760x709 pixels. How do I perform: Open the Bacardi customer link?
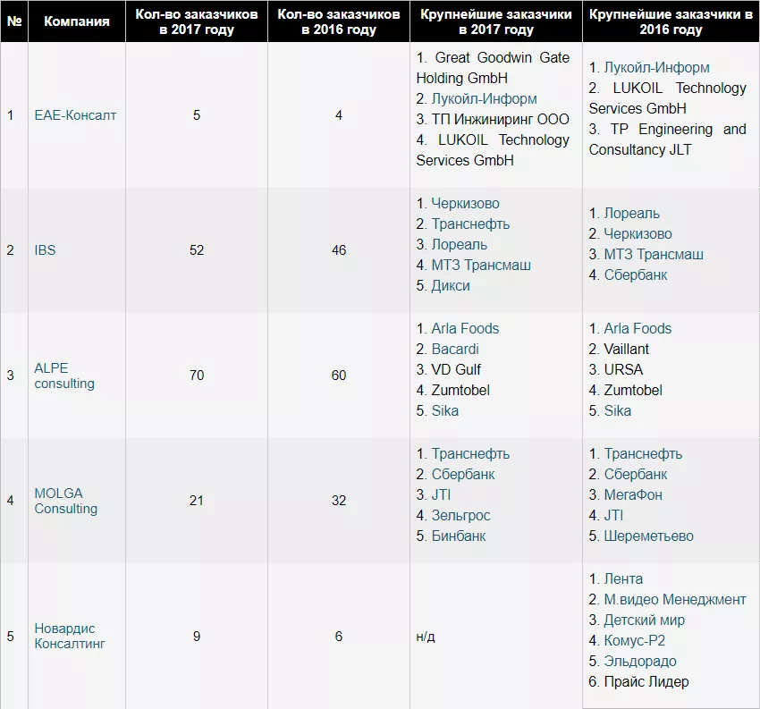pyautogui.click(x=455, y=349)
